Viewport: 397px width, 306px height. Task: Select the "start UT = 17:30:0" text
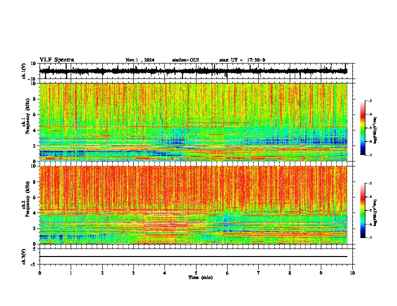pos(242,60)
